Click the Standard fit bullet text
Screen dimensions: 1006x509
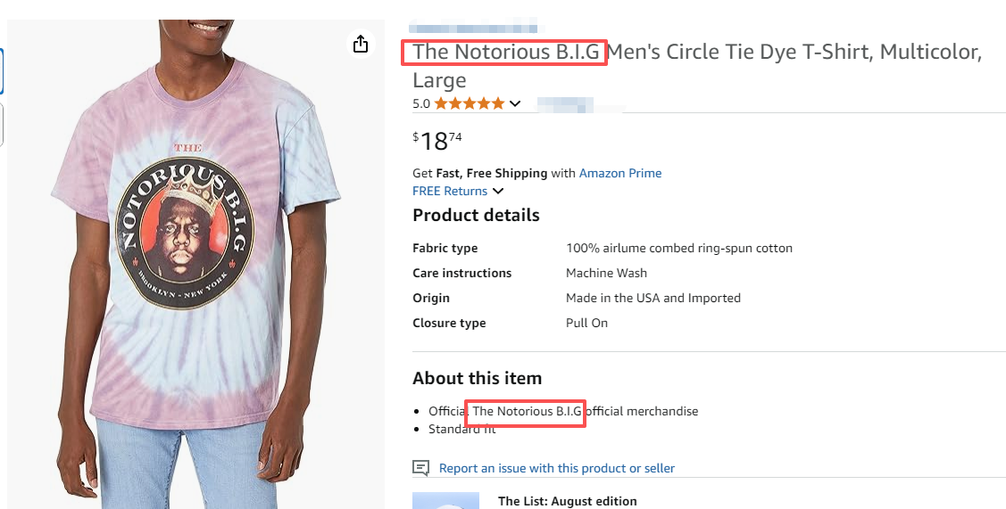461,430
